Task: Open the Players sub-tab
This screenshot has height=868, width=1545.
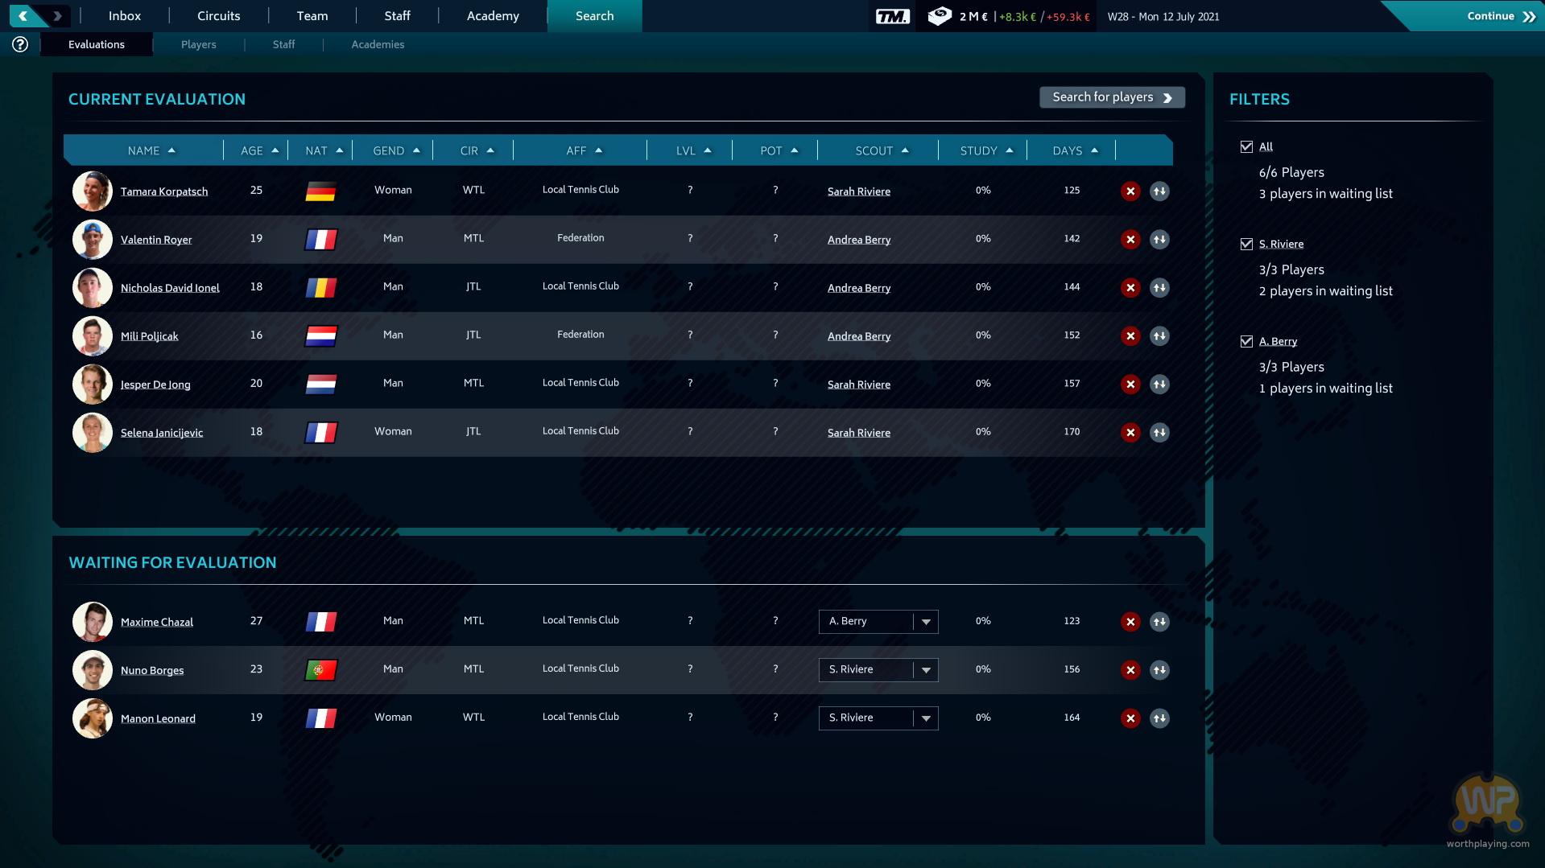Action: (x=198, y=44)
